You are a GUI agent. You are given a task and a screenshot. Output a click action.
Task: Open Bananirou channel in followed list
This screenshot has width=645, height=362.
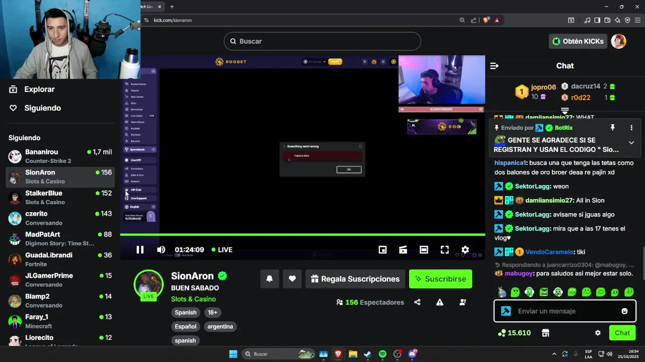60,156
